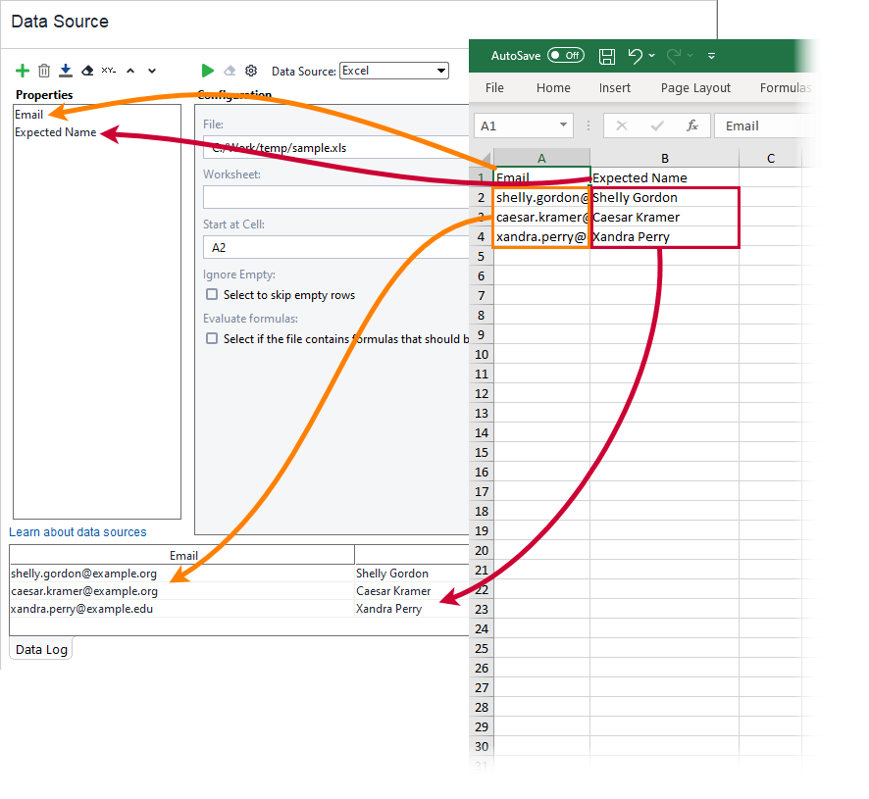Click the green play run icon
The width and height of the screenshot is (869, 799).
click(x=207, y=71)
